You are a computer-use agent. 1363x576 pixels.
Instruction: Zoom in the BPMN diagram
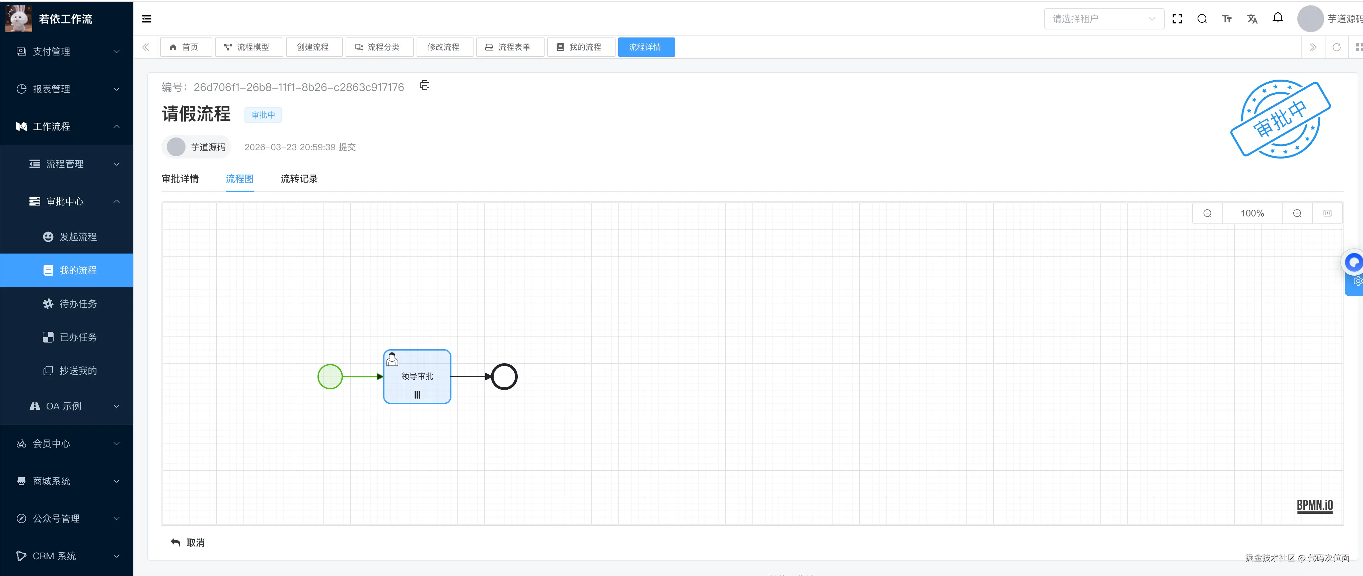tap(1297, 213)
